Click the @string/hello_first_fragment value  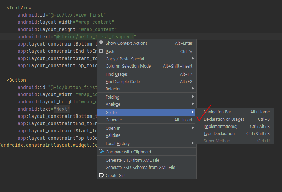pyautogui.click(x=95, y=37)
